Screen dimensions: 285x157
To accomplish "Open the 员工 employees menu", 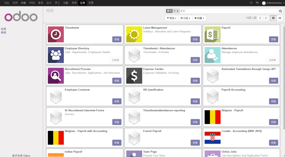I will (x=57, y=3).
